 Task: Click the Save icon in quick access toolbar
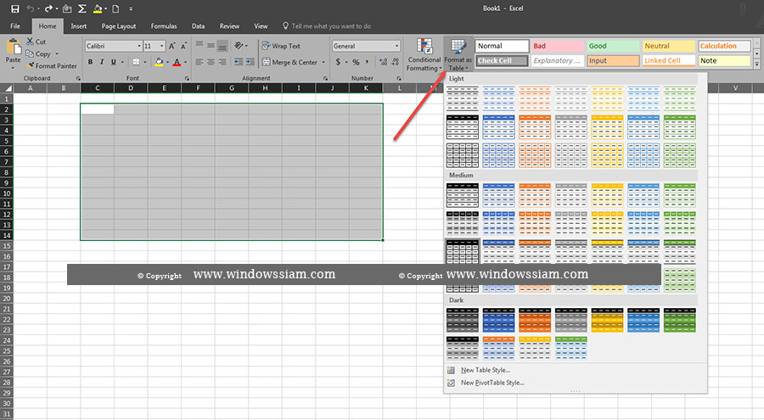click(15, 8)
